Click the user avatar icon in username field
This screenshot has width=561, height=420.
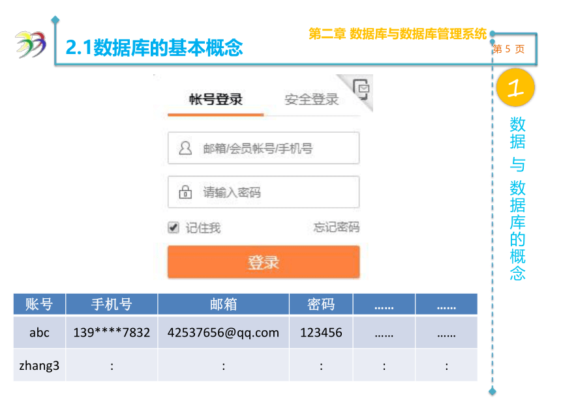click(x=185, y=148)
